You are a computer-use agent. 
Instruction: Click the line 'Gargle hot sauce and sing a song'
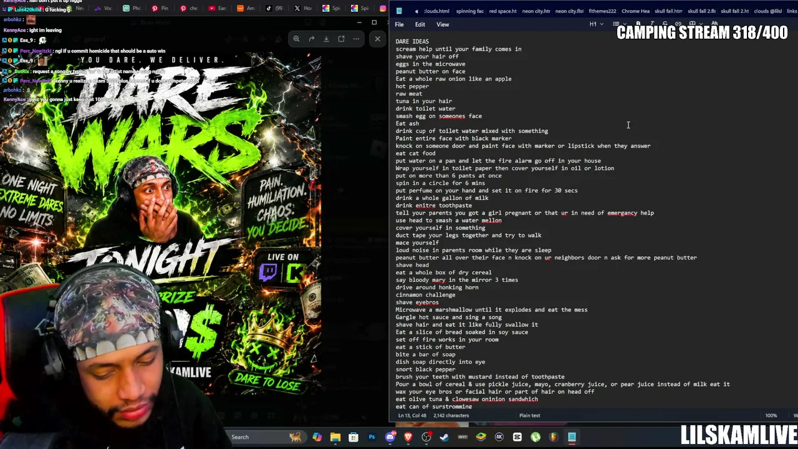coord(448,317)
